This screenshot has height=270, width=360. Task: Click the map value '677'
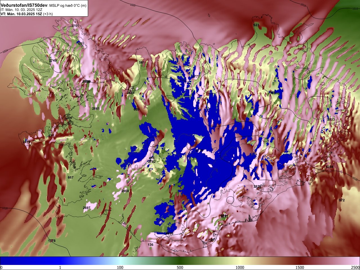point(51,136)
